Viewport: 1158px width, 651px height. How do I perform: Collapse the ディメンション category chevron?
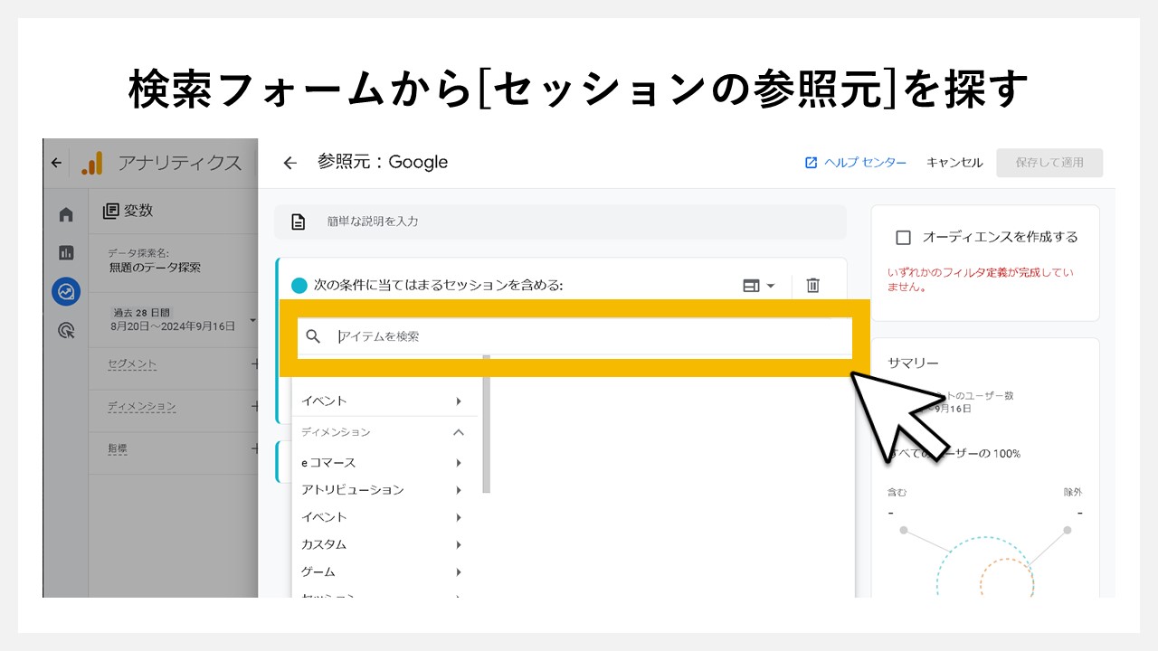[458, 432]
